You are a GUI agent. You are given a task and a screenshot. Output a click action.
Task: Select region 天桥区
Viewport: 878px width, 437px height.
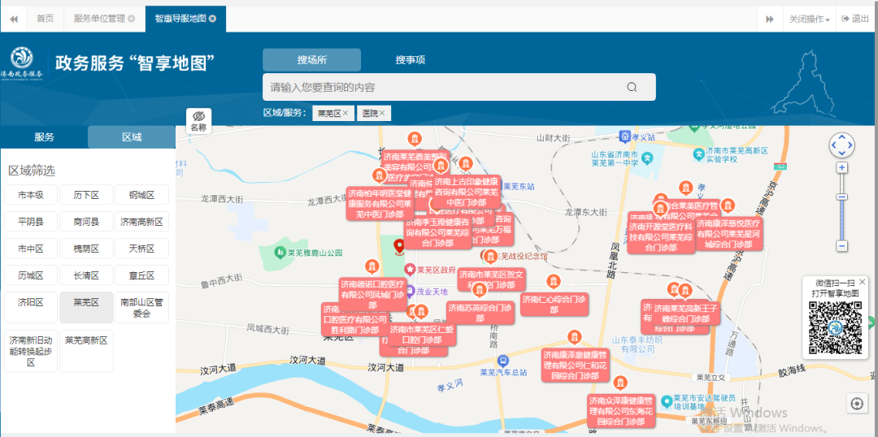tap(141, 249)
